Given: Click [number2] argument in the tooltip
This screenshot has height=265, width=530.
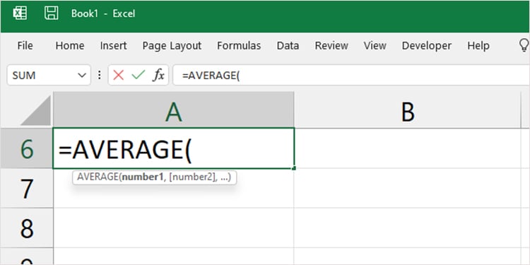Looking at the screenshot, I should (192, 177).
